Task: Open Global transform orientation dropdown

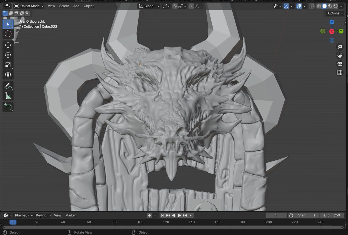Action: pos(149,6)
